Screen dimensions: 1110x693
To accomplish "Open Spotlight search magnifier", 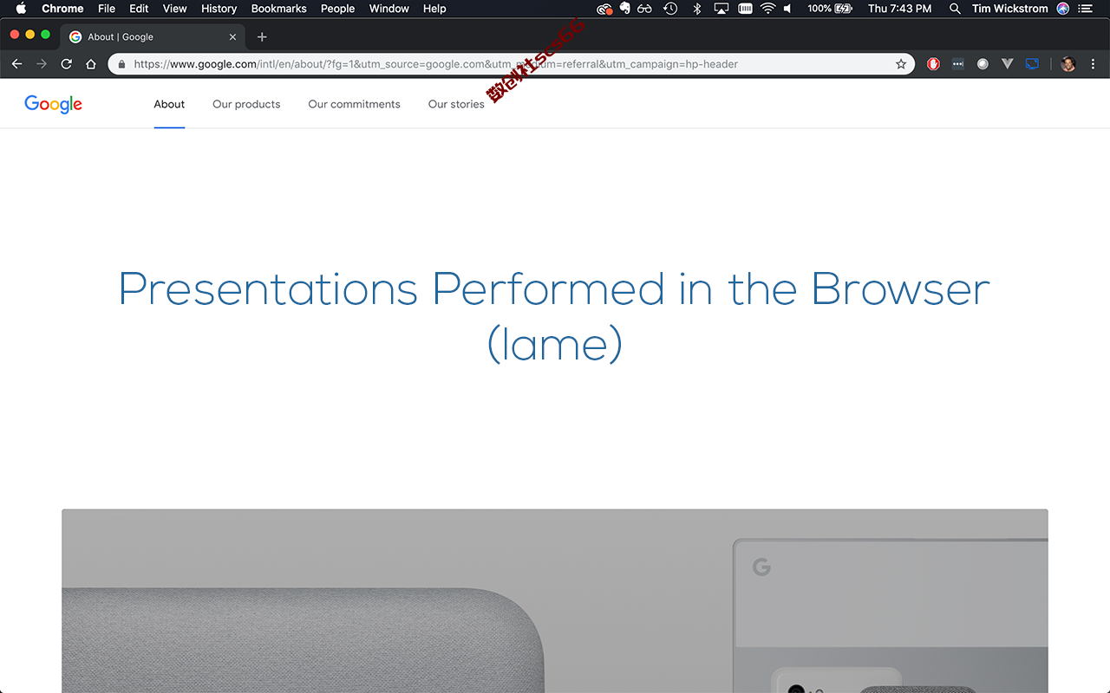I will [x=955, y=9].
